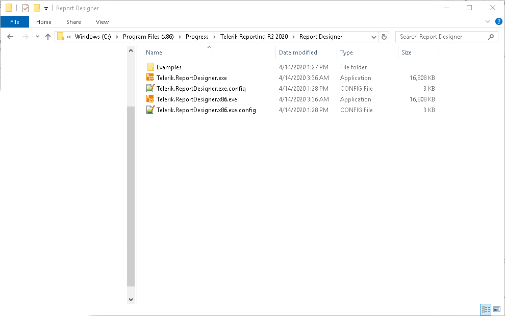505x316 pixels.
Task: Open the chevron after Progress
Action: (214, 37)
